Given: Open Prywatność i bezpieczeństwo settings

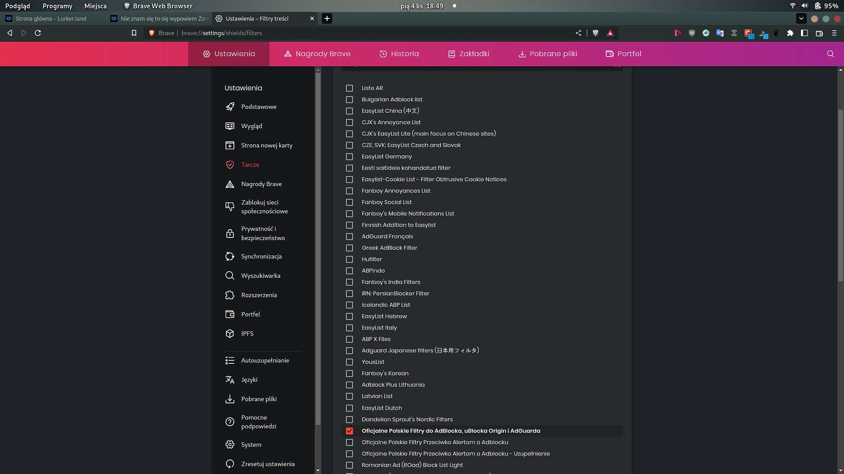Looking at the screenshot, I should (x=263, y=233).
